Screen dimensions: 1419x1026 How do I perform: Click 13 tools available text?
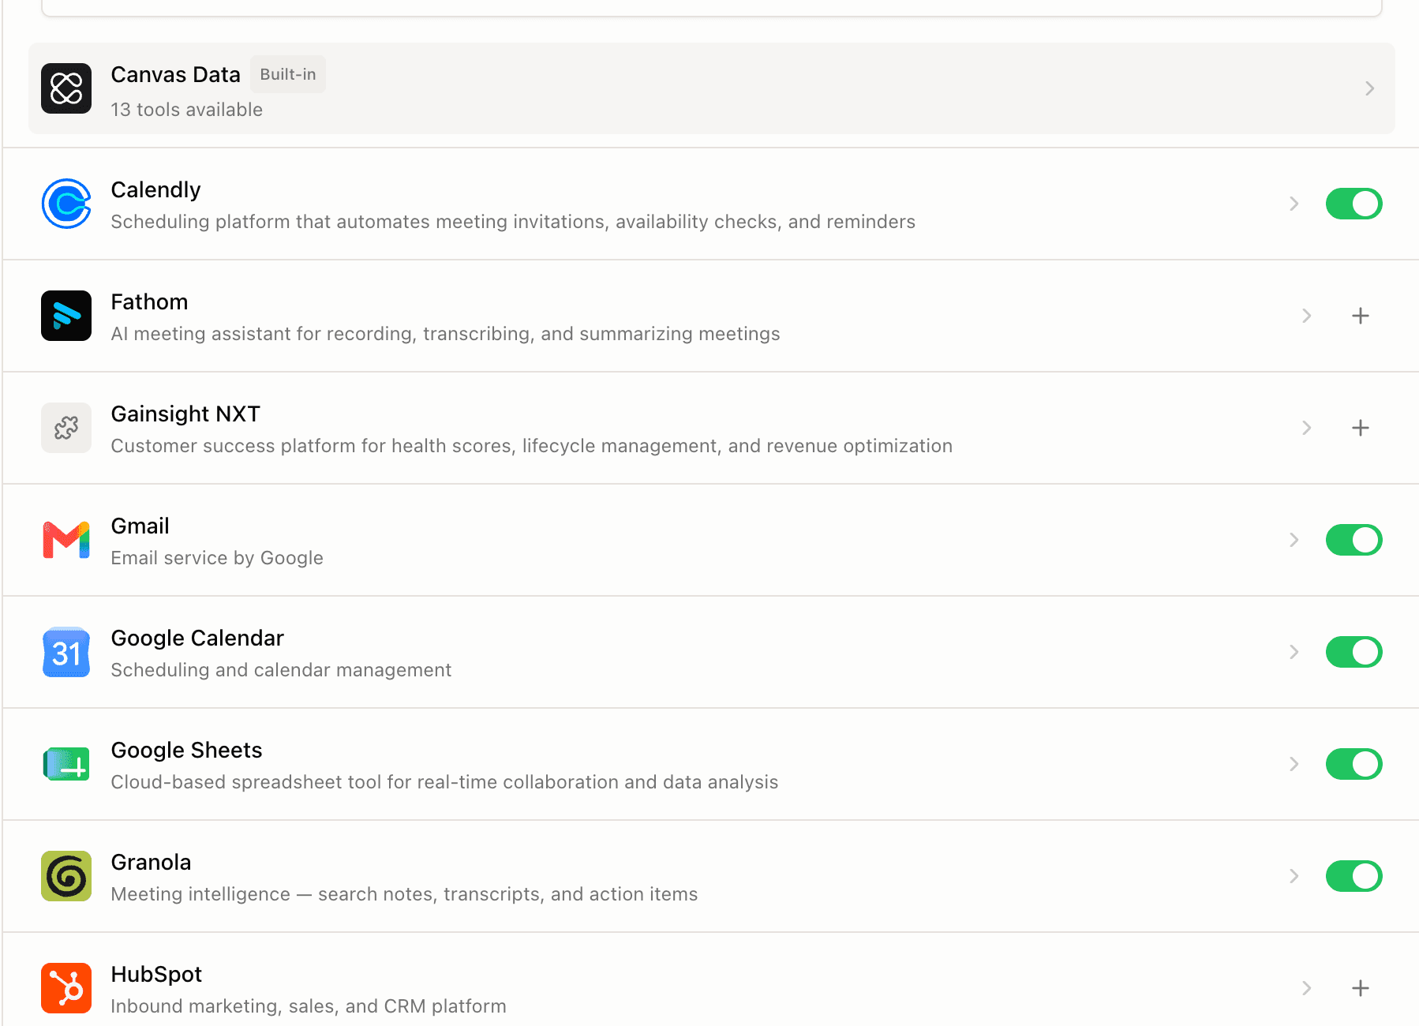point(186,110)
